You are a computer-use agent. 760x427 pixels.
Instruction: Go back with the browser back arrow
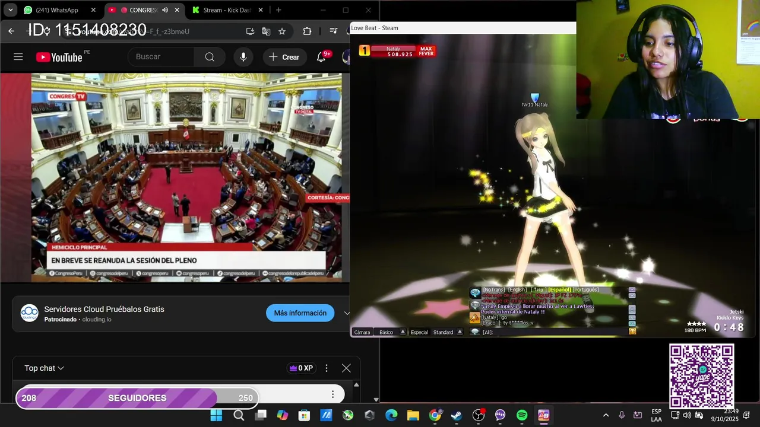pyautogui.click(x=11, y=31)
